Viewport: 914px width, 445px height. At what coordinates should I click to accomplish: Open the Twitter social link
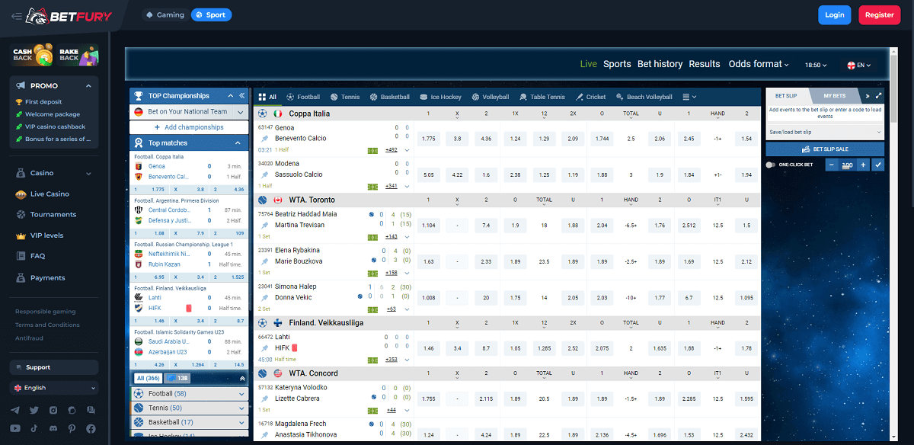[34, 410]
